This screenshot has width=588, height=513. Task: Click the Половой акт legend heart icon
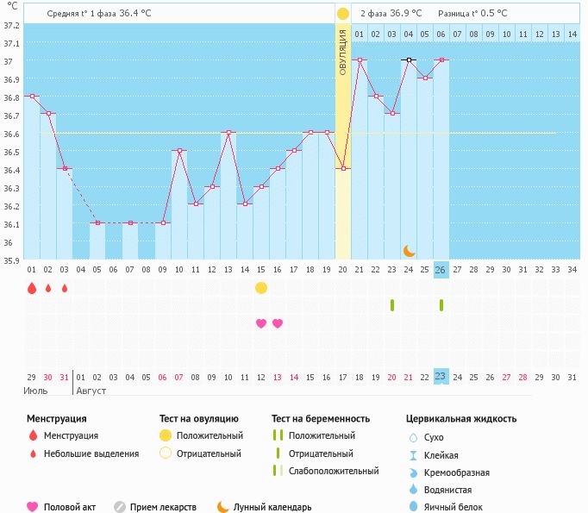33,507
